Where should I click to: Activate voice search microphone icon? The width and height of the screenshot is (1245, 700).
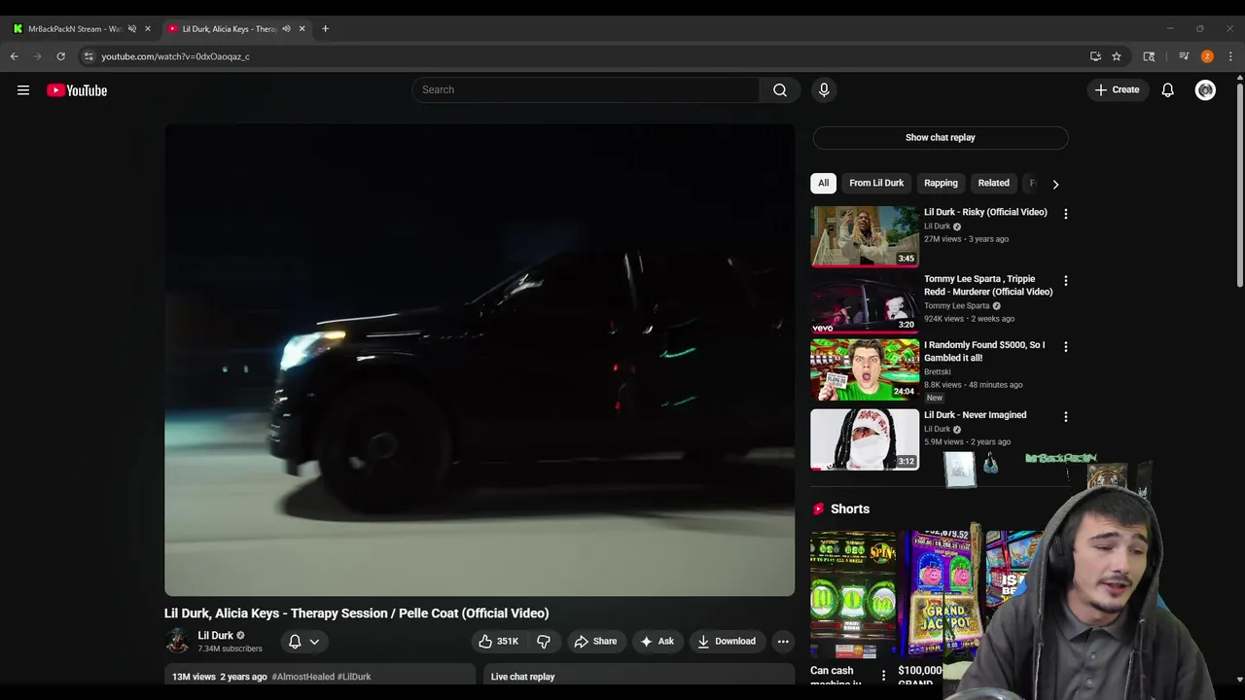click(824, 89)
